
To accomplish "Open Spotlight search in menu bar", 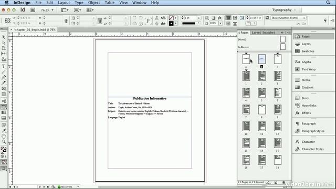I will click(x=328, y=3).
